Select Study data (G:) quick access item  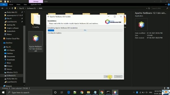point(12,12)
